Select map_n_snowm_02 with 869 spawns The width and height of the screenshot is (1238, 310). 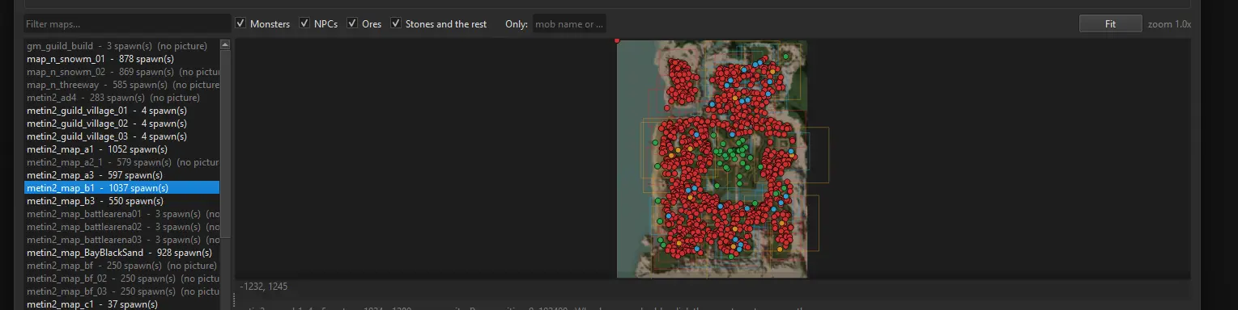click(122, 72)
